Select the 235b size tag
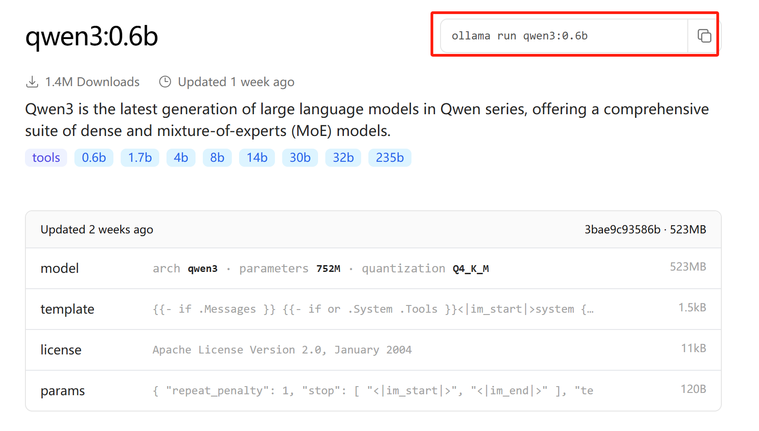 tap(390, 158)
